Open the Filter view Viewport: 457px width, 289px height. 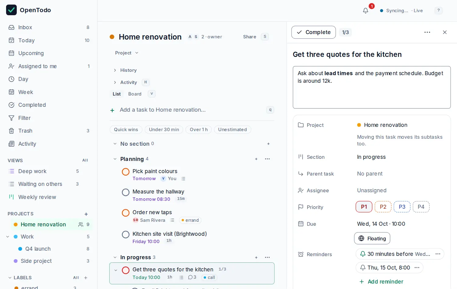[x=49, y=118]
